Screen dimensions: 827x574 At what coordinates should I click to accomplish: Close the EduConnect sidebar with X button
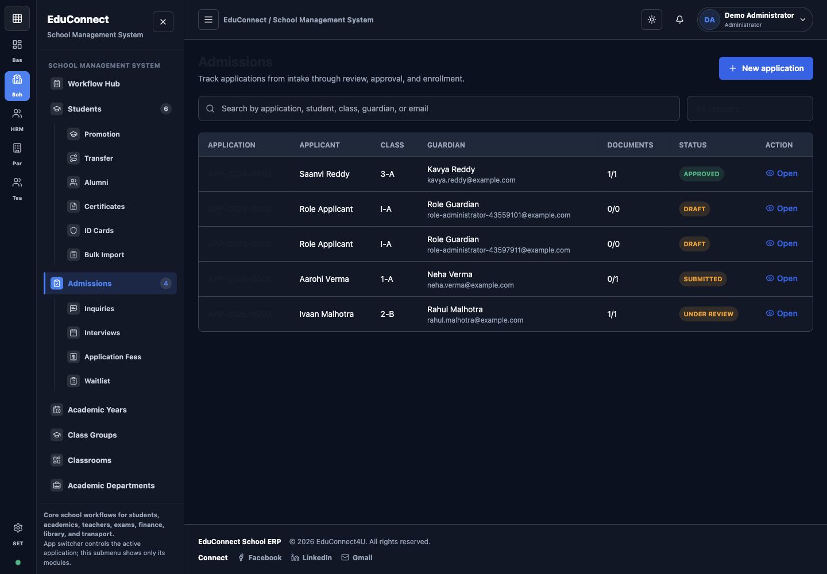click(x=163, y=22)
